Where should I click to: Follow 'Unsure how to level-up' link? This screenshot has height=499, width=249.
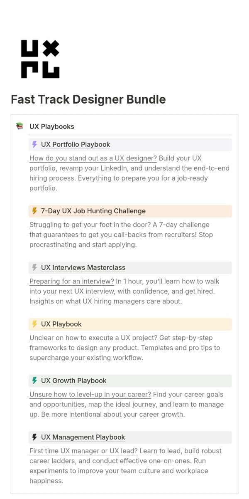click(x=90, y=395)
